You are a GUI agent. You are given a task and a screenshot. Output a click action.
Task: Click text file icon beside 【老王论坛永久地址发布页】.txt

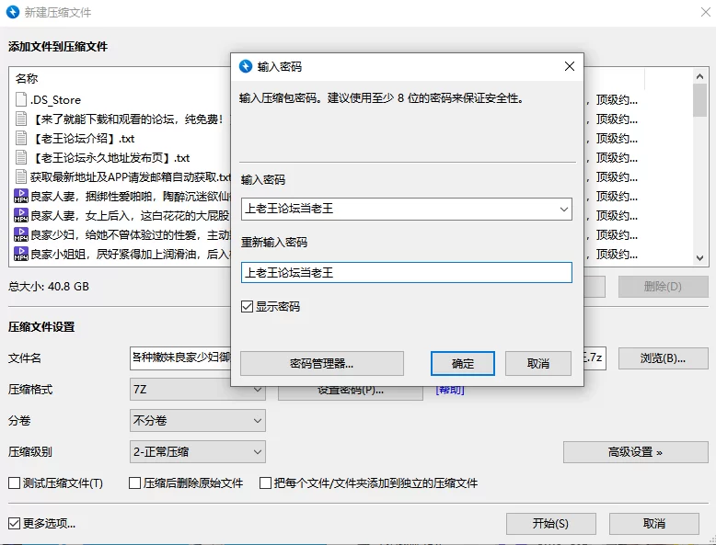pyautogui.click(x=21, y=157)
